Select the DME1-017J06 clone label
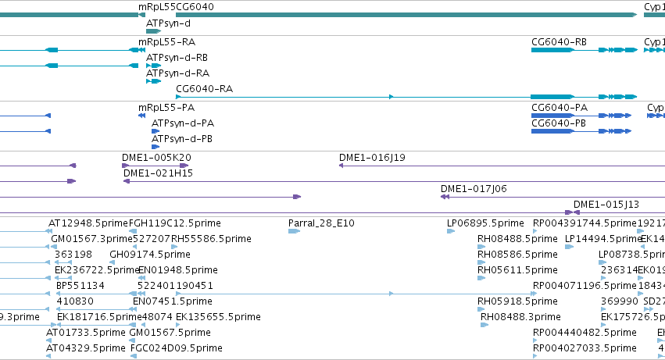The height and width of the screenshot is (360, 665). (x=474, y=189)
